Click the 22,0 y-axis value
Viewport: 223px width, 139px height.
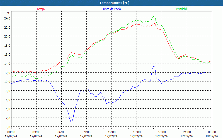coord(7,27)
